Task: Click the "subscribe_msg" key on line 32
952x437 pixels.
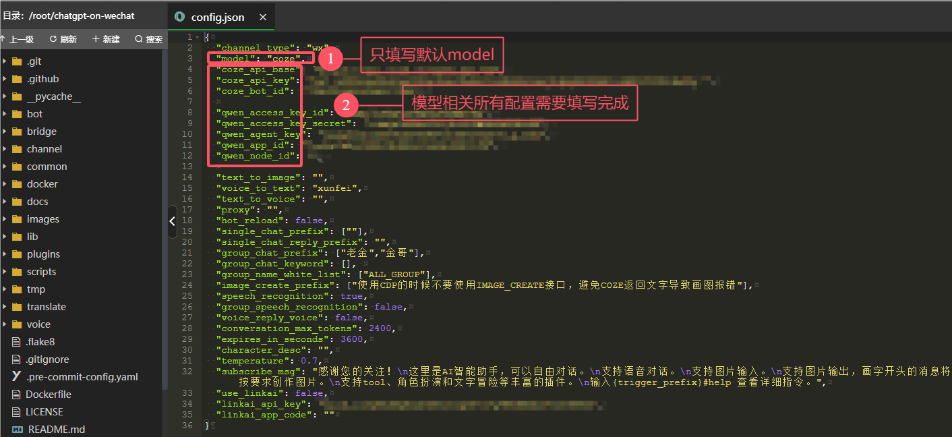Action: [x=258, y=372]
